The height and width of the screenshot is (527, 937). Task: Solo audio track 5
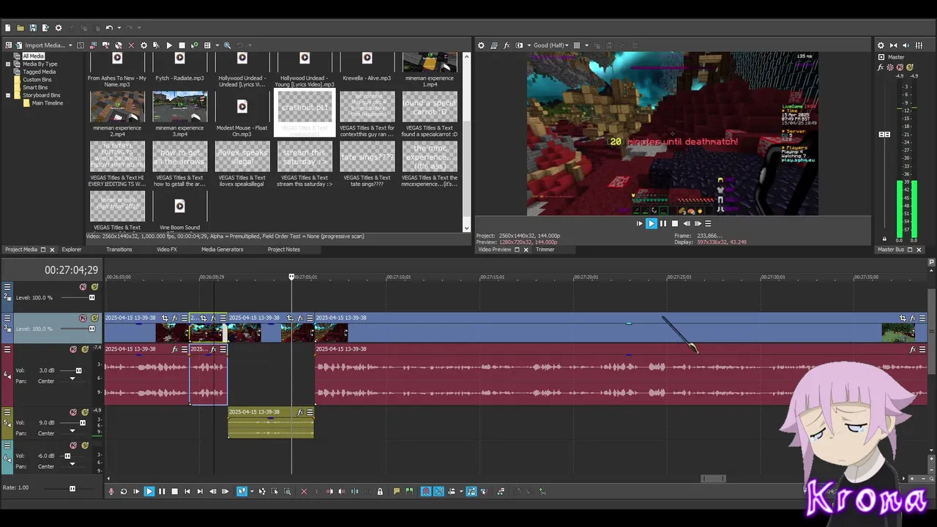tap(85, 413)
